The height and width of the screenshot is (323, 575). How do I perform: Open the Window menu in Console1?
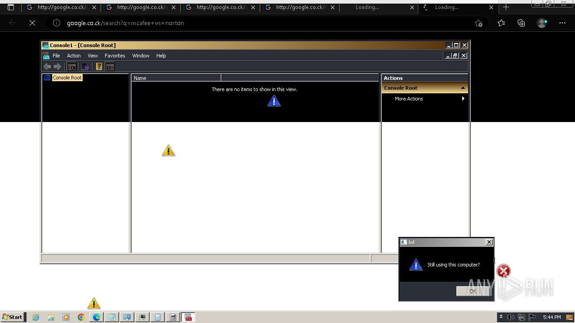point(141,56)
